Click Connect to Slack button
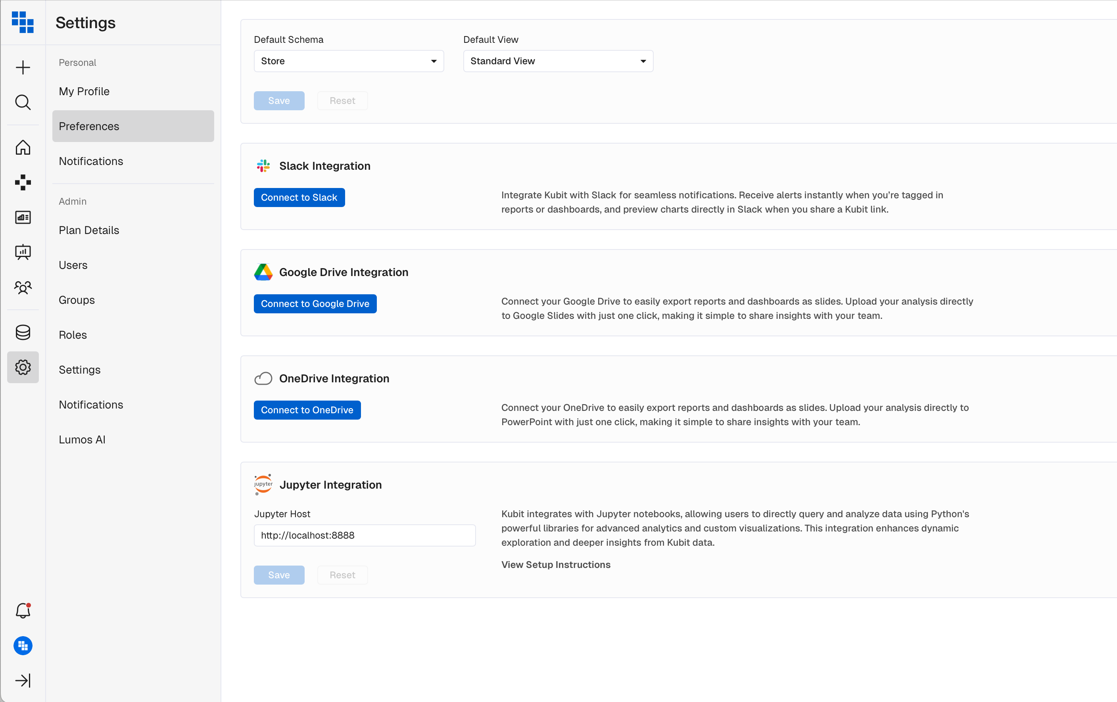The width and height of the screenshot is (1117, 702). click(299, 198)
